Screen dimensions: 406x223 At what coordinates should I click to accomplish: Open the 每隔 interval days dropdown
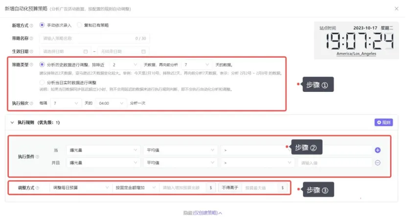pyautogui.click(x=66, y=103)
